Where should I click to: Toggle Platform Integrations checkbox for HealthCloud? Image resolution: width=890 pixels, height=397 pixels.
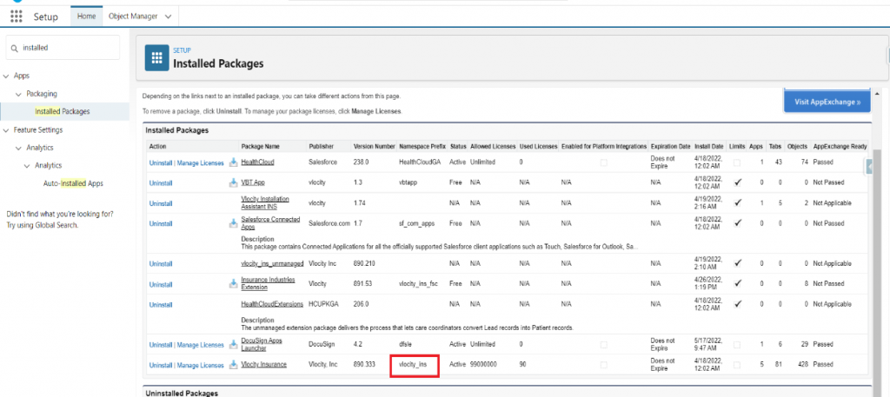pos(603,162)
